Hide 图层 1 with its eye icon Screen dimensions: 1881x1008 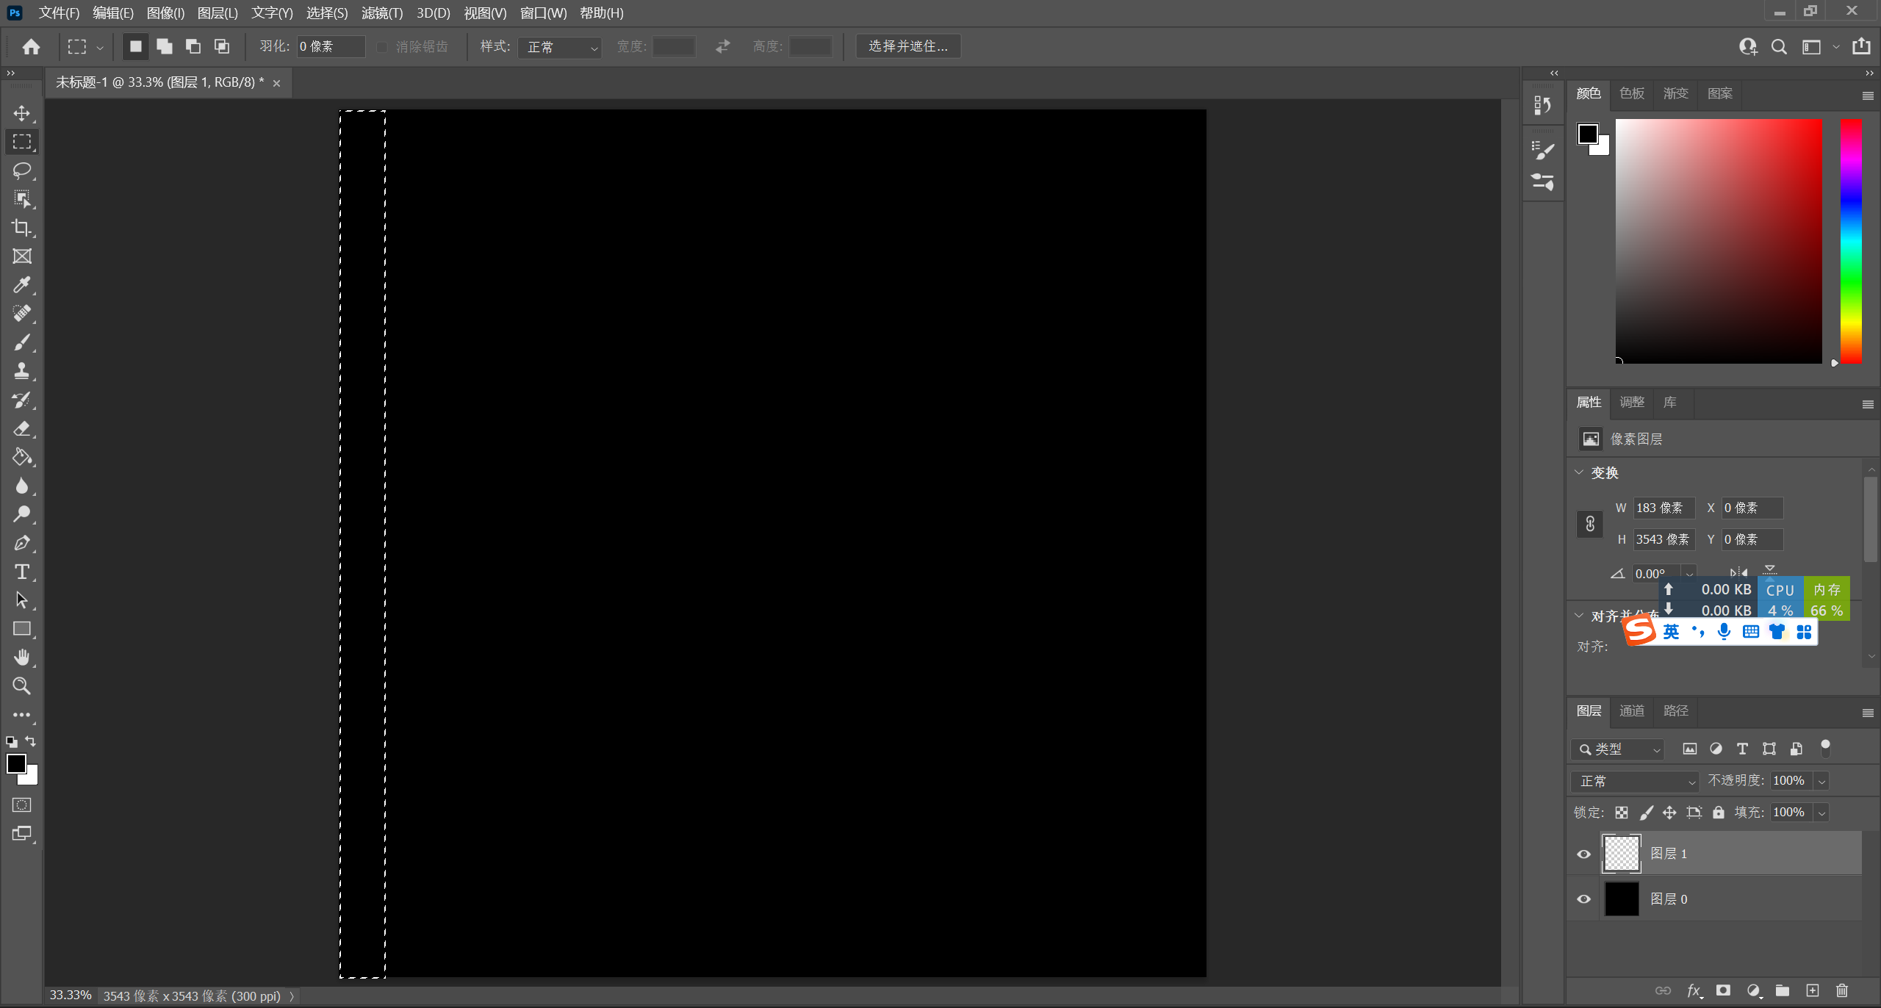pos(1583,854)
